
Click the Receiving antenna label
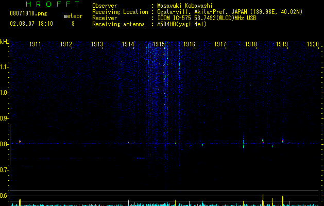click(x=118, y=24)
